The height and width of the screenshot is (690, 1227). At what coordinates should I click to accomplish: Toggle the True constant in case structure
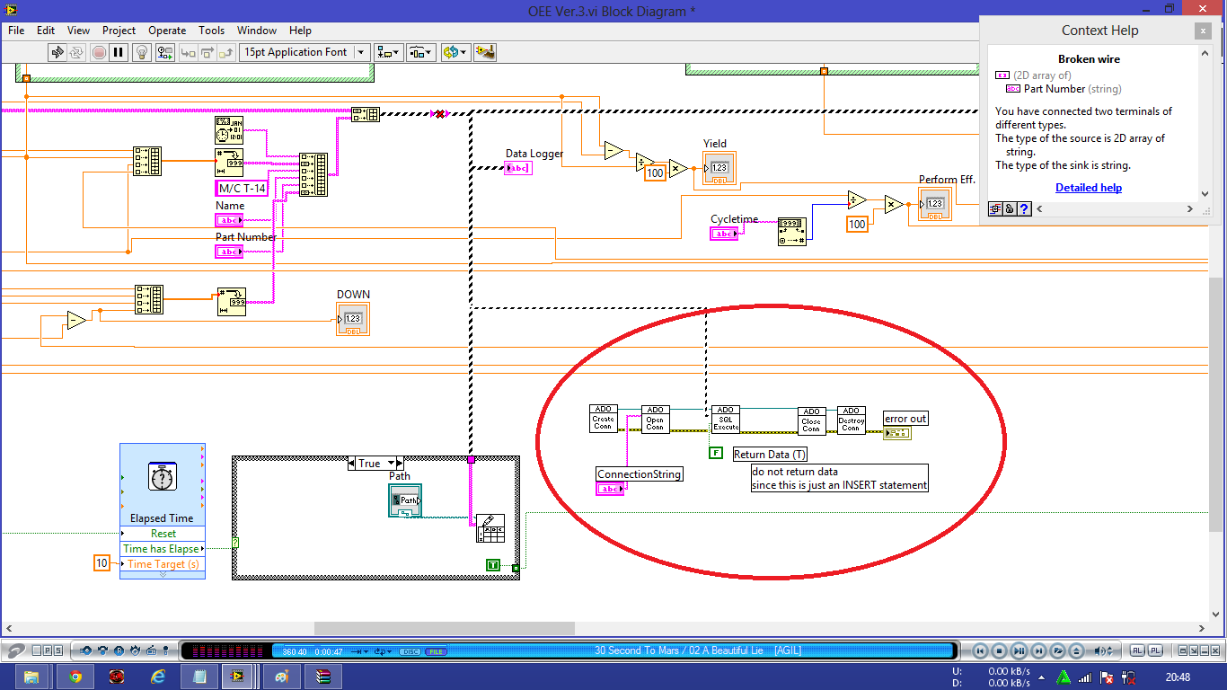coord(493,564)
